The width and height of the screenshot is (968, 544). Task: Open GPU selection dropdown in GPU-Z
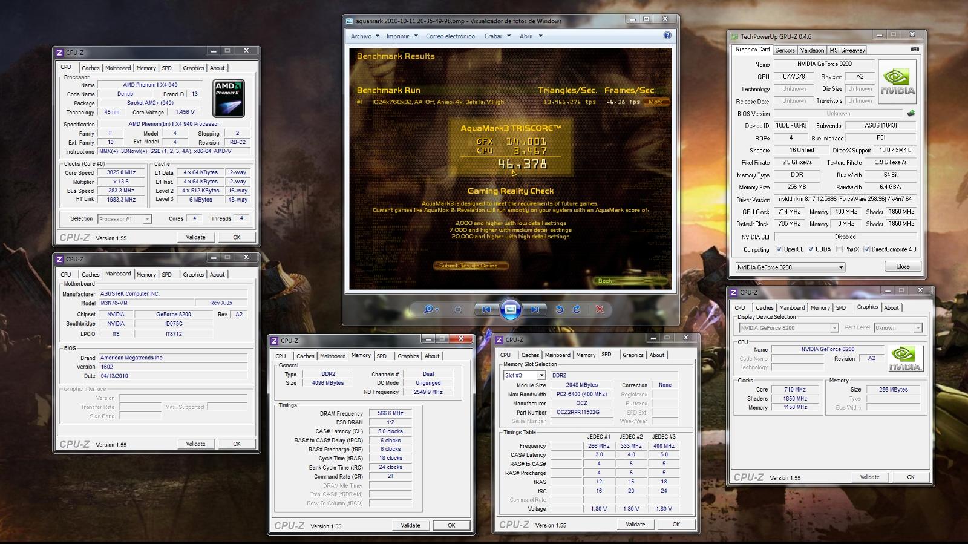click(x=790, y=267)
